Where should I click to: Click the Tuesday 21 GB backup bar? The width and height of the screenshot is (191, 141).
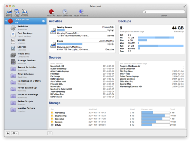(x=161, y=46)
